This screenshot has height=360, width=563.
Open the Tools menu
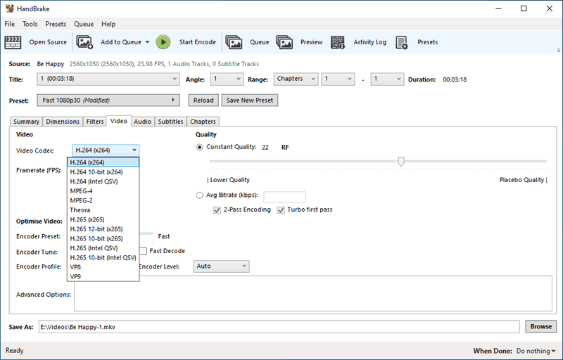(30, 24)
